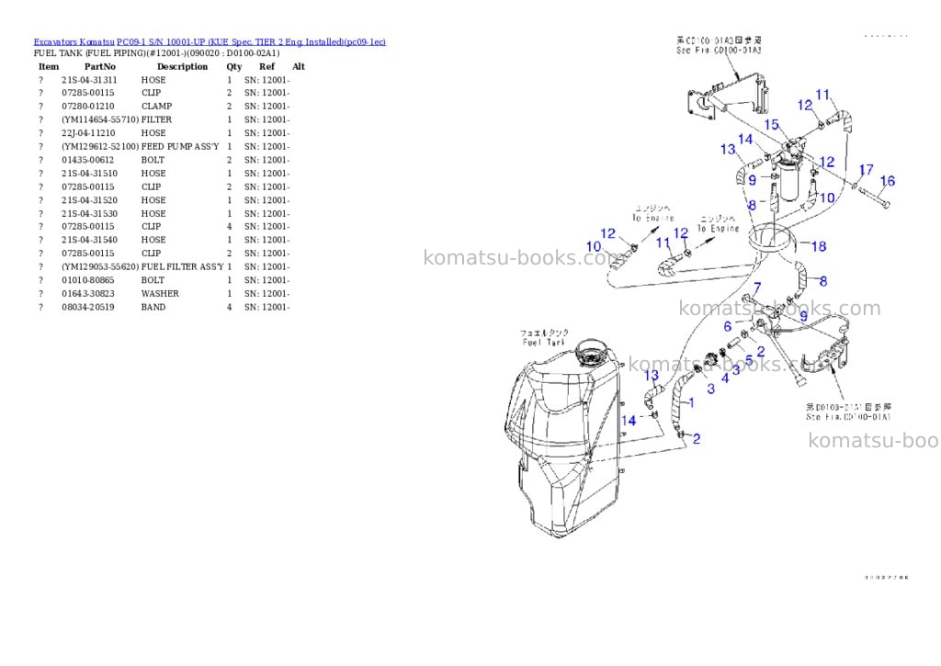Click callout number 1 beside the hose
Screen dimensions: 941x666
[x=691, y=402]
